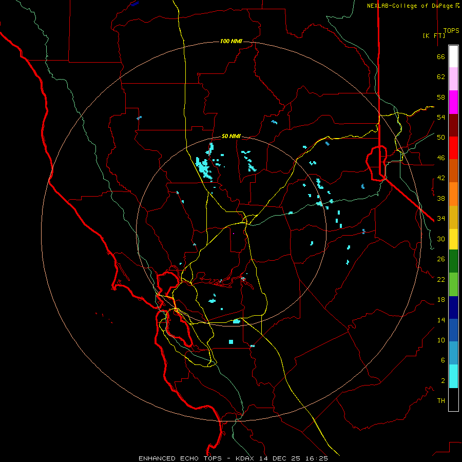Click the legend value 34
The height and width of the screenshot is (462, 462).
[441, 219]
